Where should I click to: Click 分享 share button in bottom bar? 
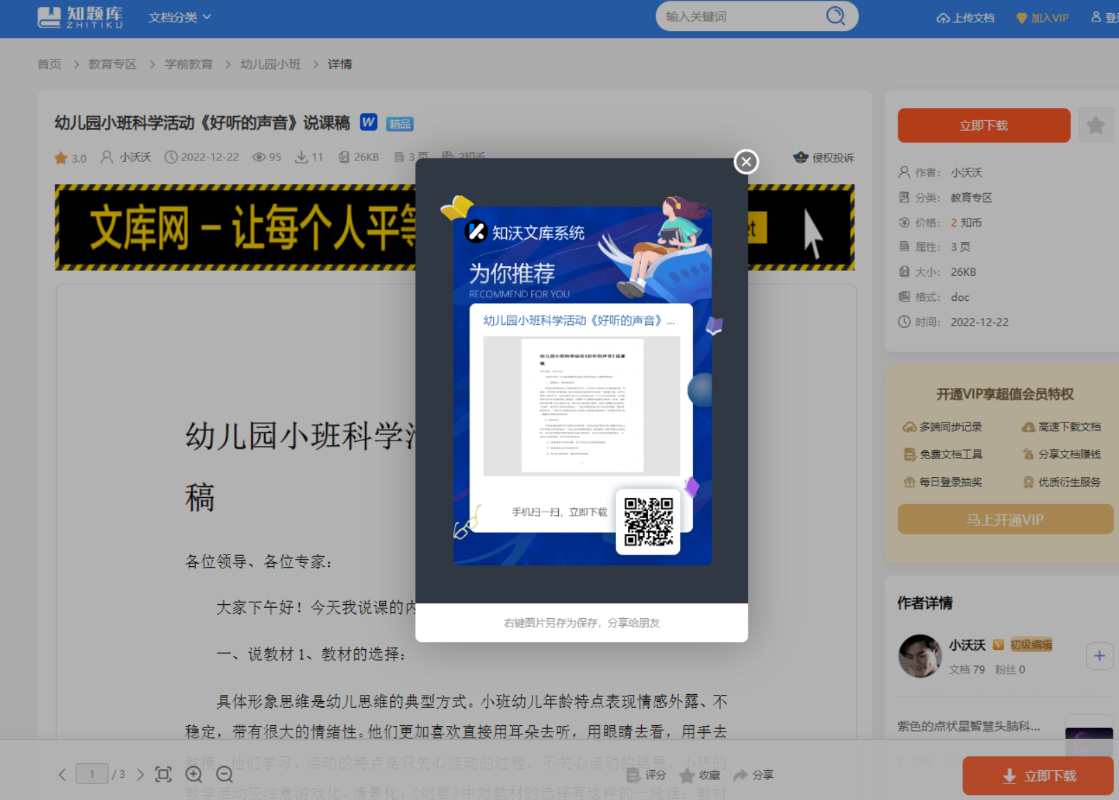tap(754, 775)
